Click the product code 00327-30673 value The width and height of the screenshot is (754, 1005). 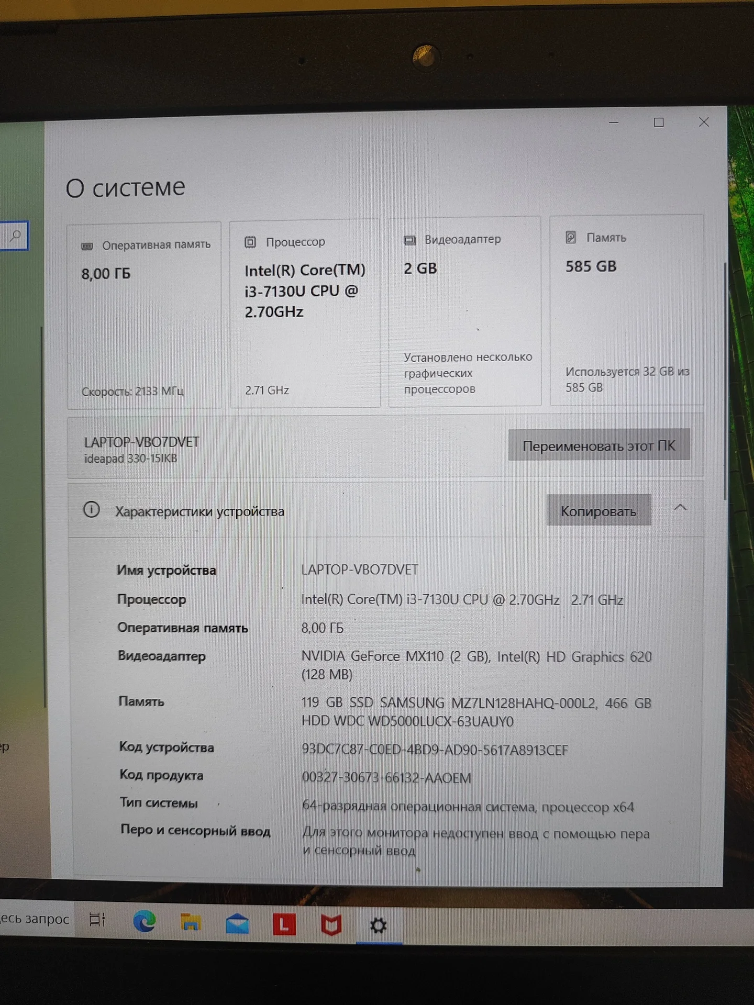pos(386,778)
